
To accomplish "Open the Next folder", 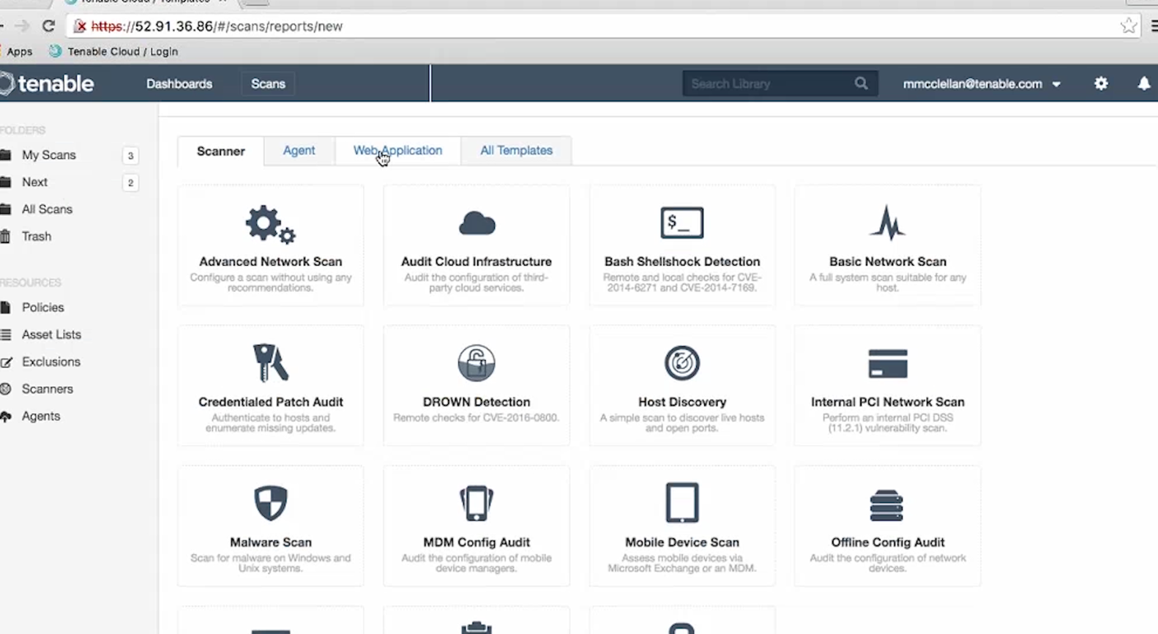I will (34, 182).
